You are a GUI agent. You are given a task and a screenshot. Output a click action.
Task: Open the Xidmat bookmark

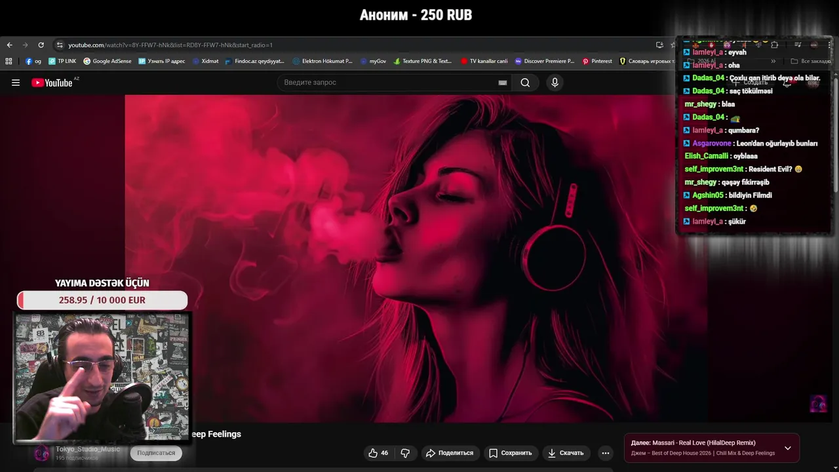(205, 61)
